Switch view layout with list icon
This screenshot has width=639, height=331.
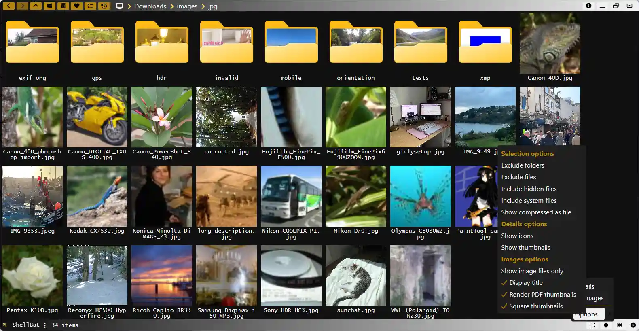point(620,325)
